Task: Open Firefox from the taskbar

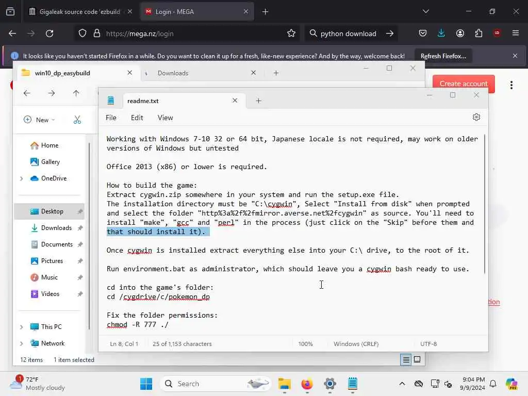Action: pyautogui.click(x=307, y=384)
